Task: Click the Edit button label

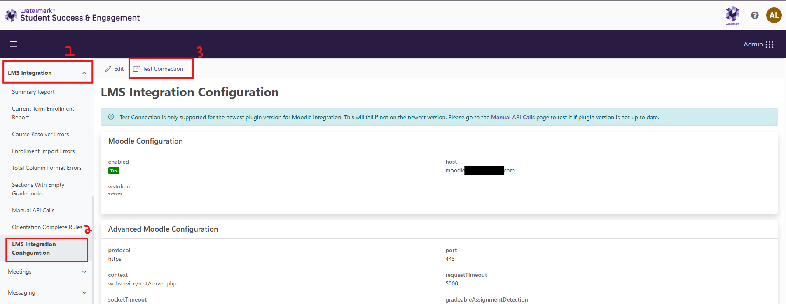Action: coord(119,69)
